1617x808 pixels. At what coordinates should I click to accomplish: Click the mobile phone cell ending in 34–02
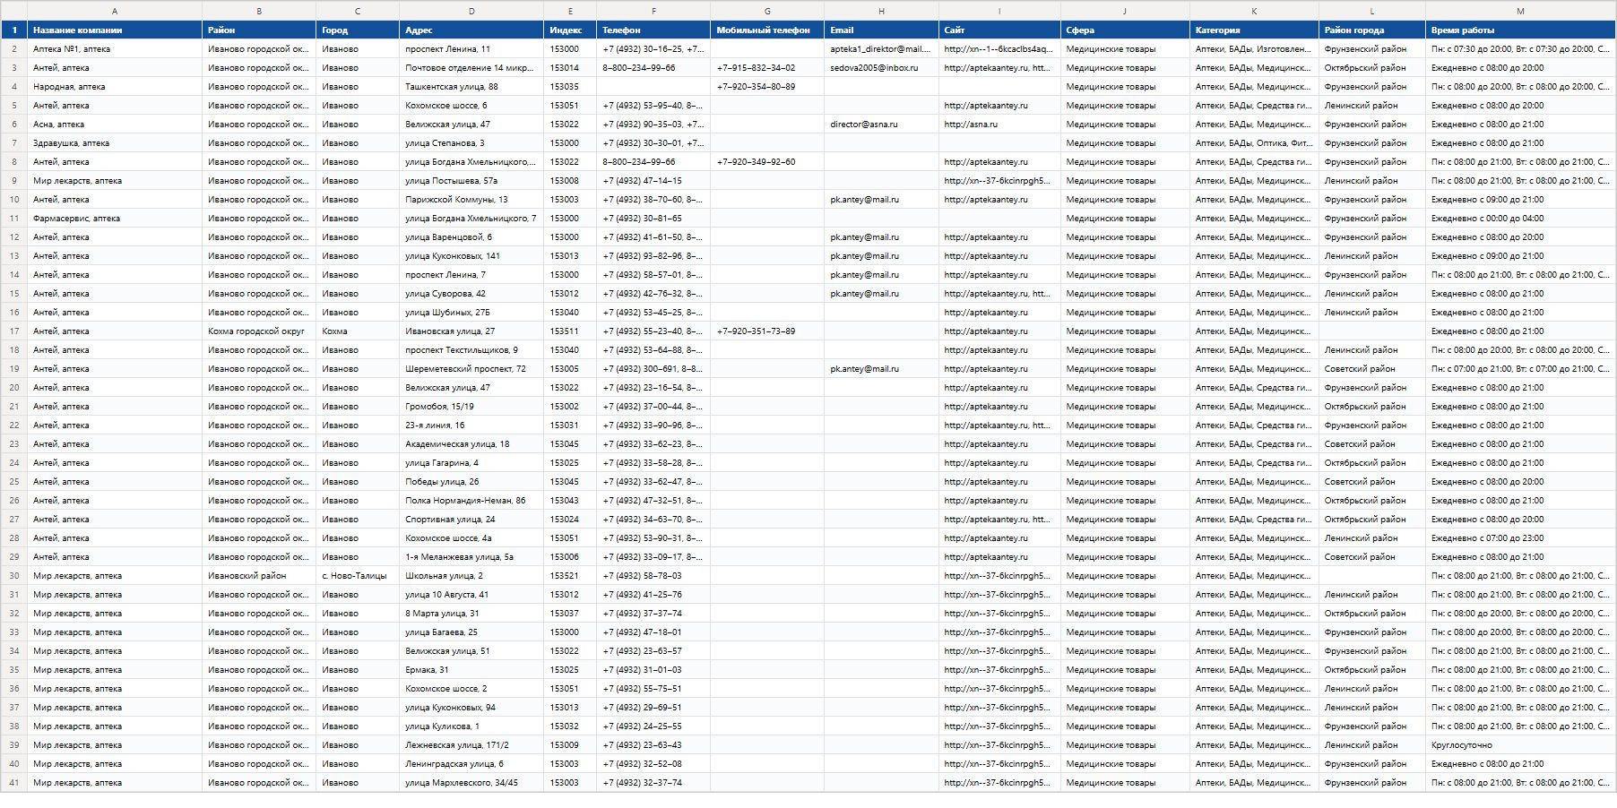pos(767,68)
